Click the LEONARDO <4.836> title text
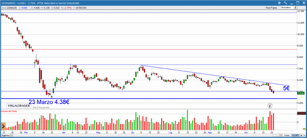This screenshot has width=307, height=138. tap(14, 3)
